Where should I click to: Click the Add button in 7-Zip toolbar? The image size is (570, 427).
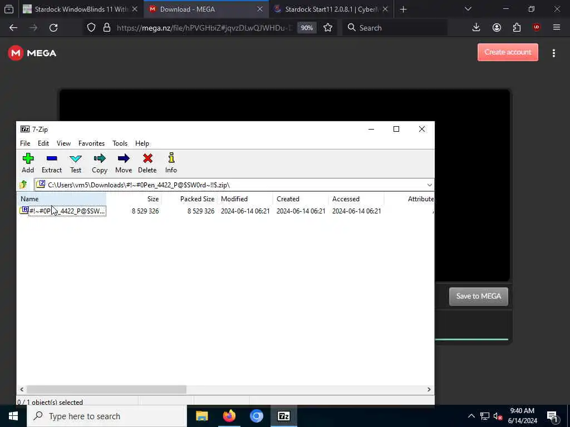point(28,163)
